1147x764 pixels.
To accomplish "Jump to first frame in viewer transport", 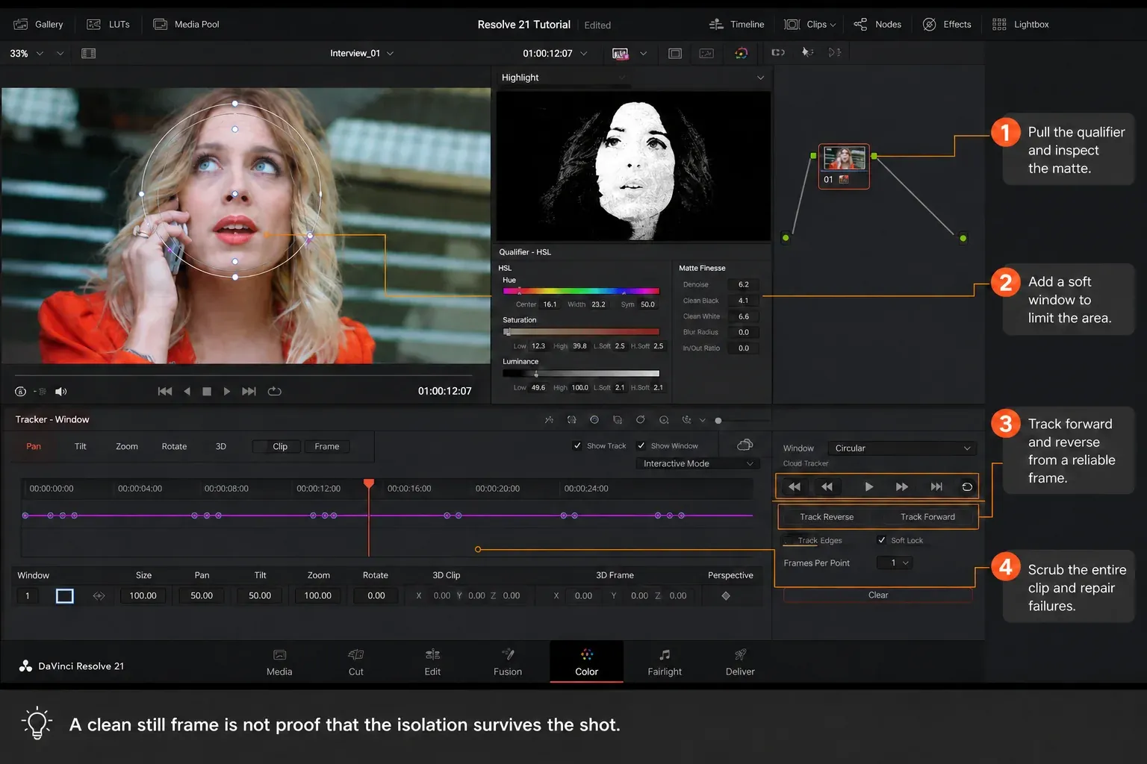I will pyautogui.click(x=165, y=391).
